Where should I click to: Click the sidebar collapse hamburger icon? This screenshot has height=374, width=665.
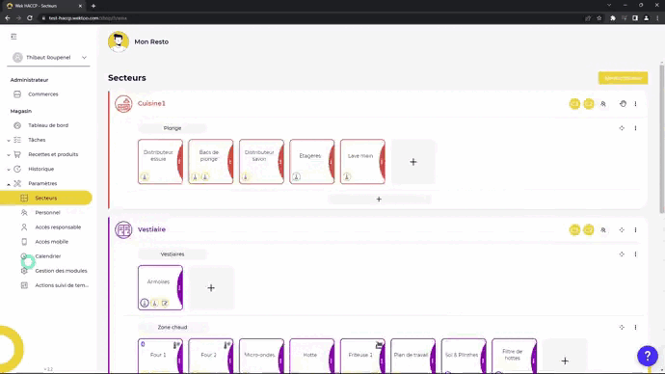point(13,37)
